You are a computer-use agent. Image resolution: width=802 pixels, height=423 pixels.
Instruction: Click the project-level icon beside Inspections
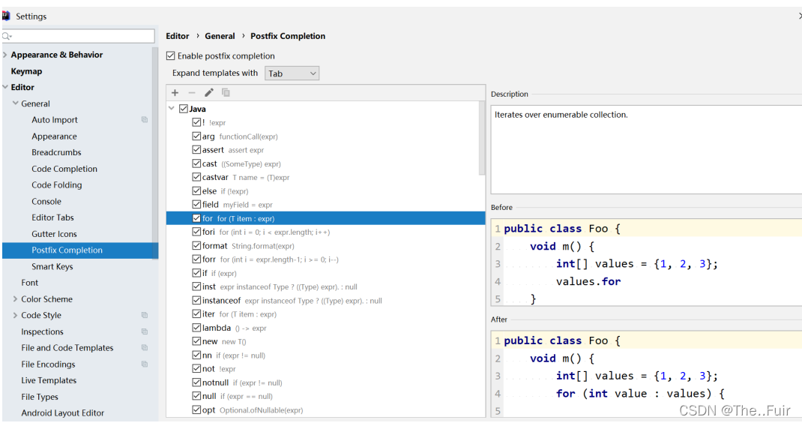[145, 331]
